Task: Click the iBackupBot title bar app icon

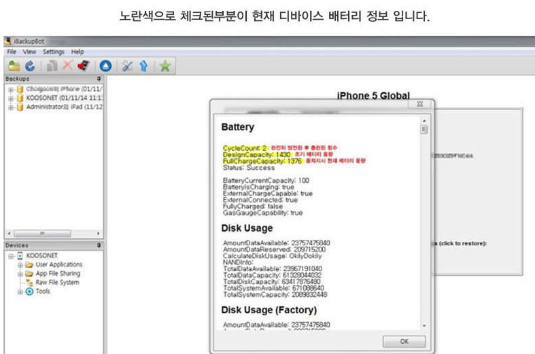Action: pos(8,41)
